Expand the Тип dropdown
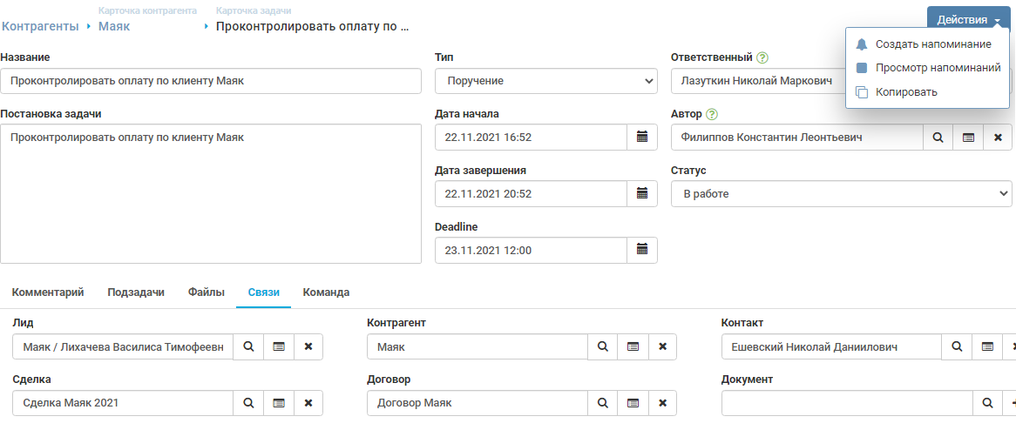The image size is (1016, 430). click(545, 81)
